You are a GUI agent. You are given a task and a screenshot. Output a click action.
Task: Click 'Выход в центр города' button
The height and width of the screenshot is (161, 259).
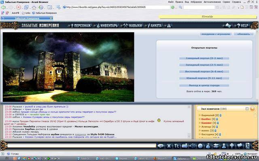pyautogui.click(x=204, y=85)
